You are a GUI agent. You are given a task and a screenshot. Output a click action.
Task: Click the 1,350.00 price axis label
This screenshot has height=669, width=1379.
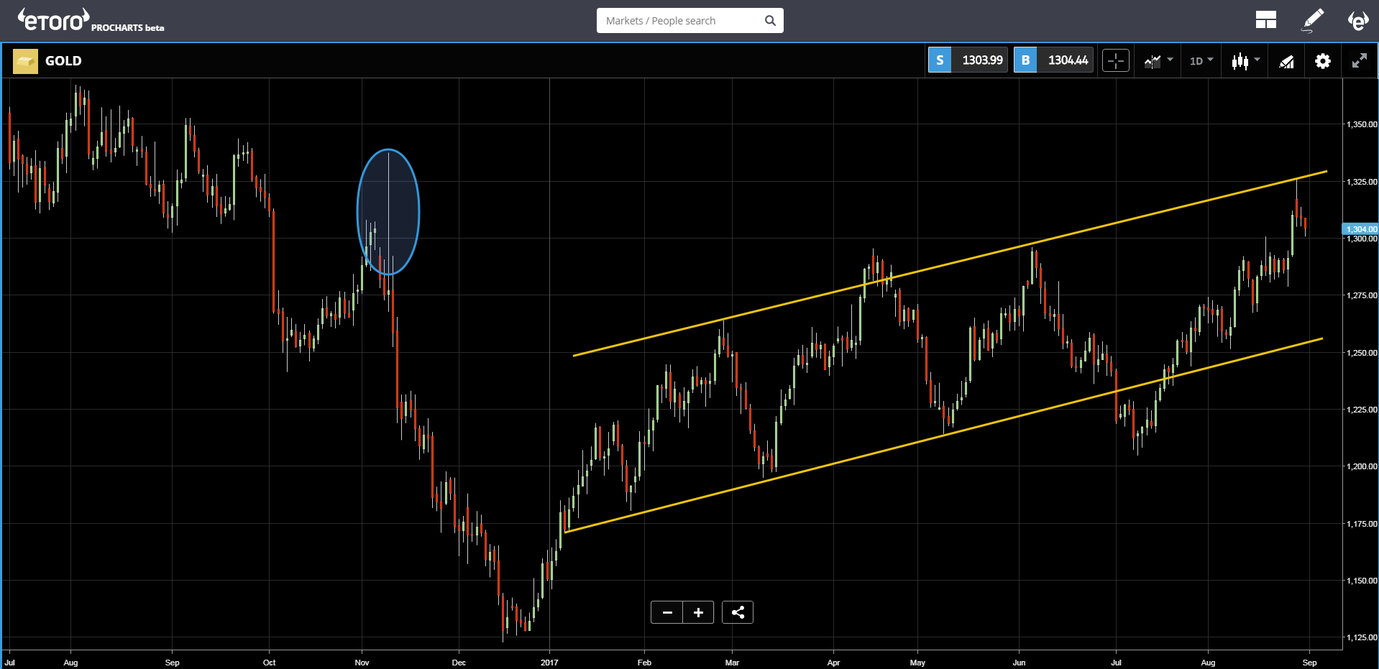[1362, 124]
